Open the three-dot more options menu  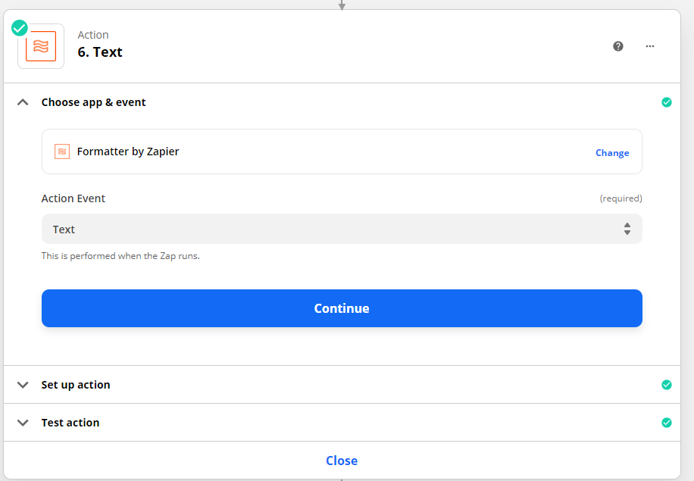pos(650,46)
